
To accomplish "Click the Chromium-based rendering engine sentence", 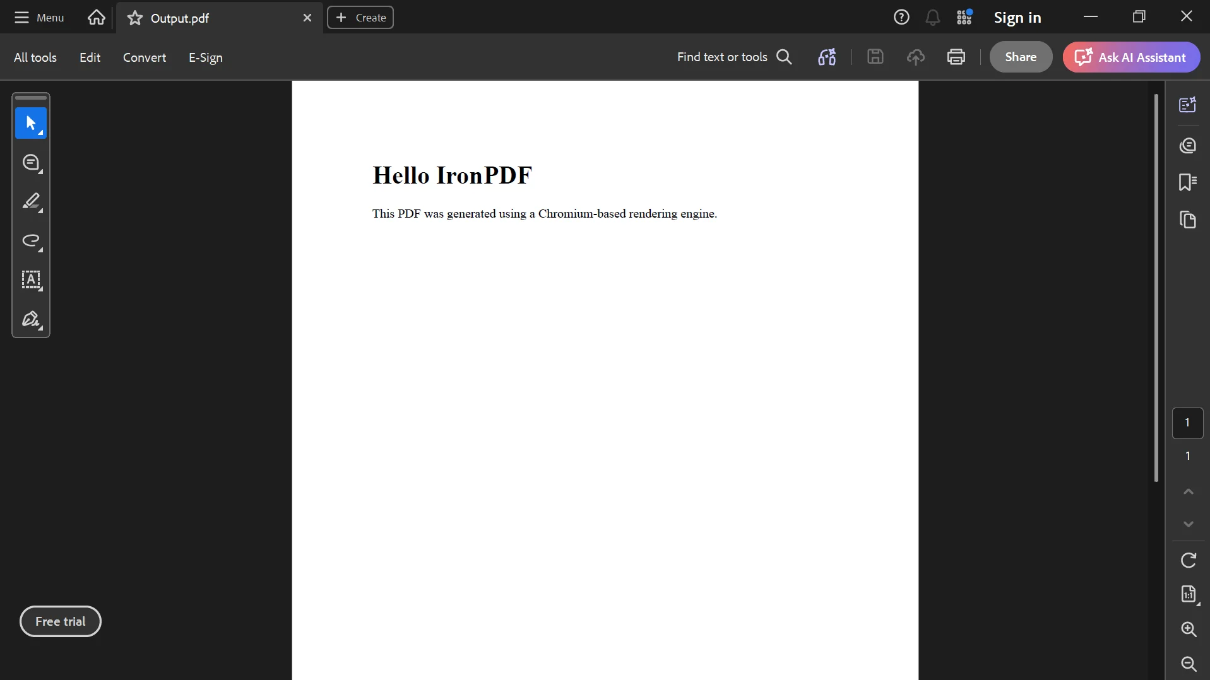I will pos(545,214).
